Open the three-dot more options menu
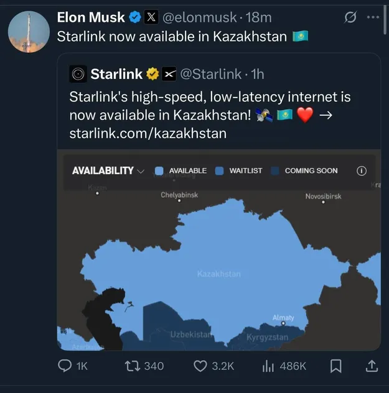Viewport: 389px width, 393px height. pyautogui.click(x=373, y=17)
